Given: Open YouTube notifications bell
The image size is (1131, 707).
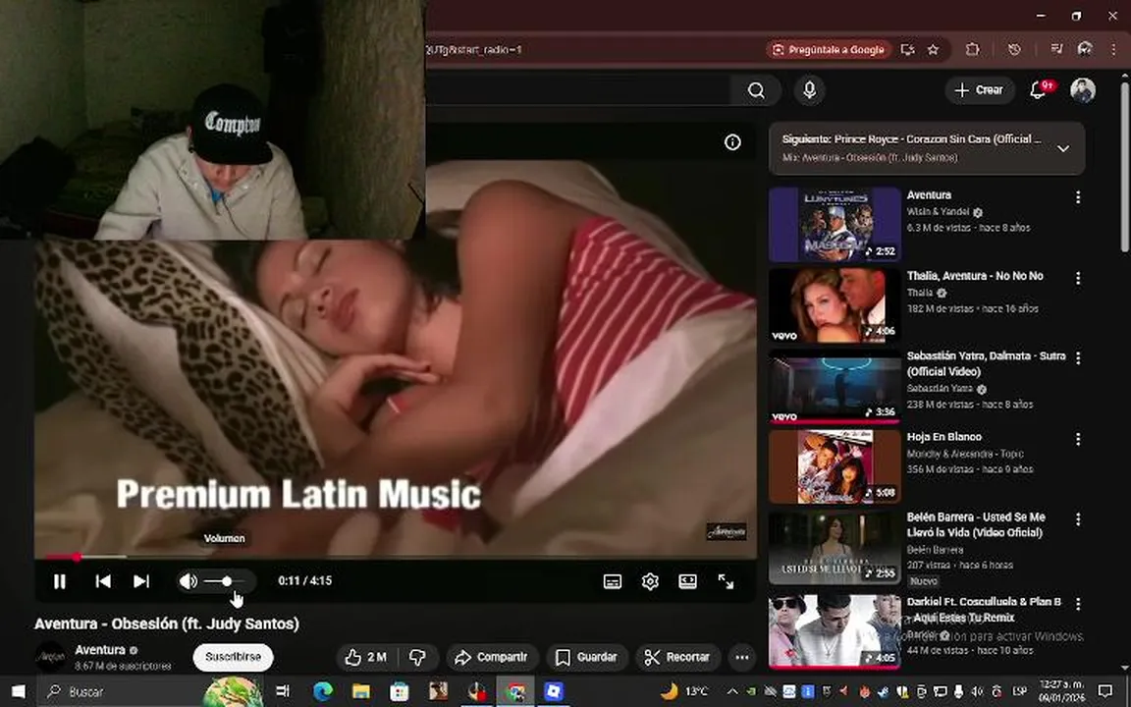Looking at the screenshot, I should [1039, 90].
